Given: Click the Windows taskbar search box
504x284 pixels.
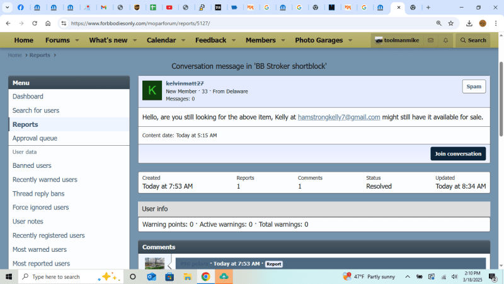Looking at the screenshot, I should tap(71, 276).
